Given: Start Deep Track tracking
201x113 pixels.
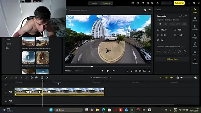Looking at the screenshot, I should coord(172,59).
